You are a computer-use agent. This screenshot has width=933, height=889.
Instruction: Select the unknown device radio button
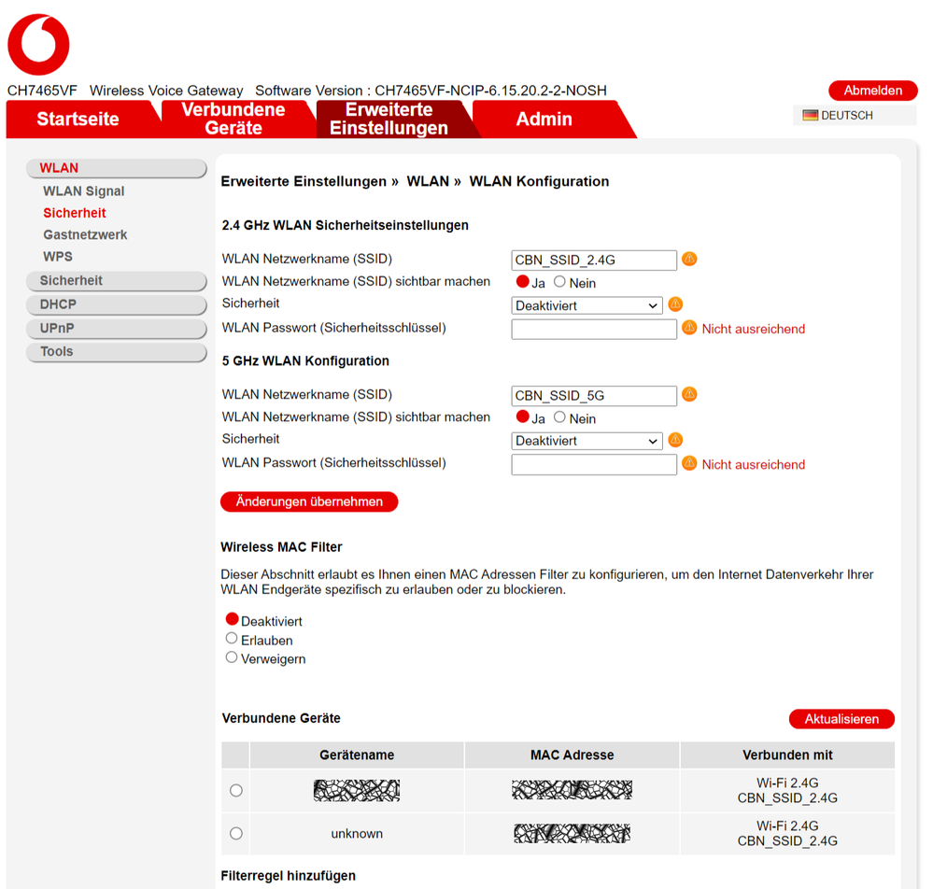tap(236, 833)
